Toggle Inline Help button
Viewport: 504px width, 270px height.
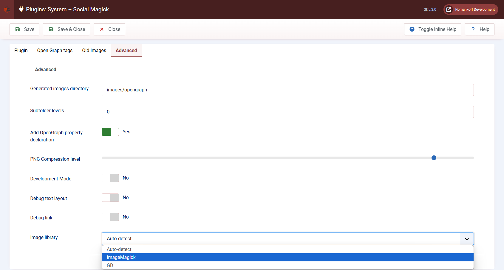[433, 29]
